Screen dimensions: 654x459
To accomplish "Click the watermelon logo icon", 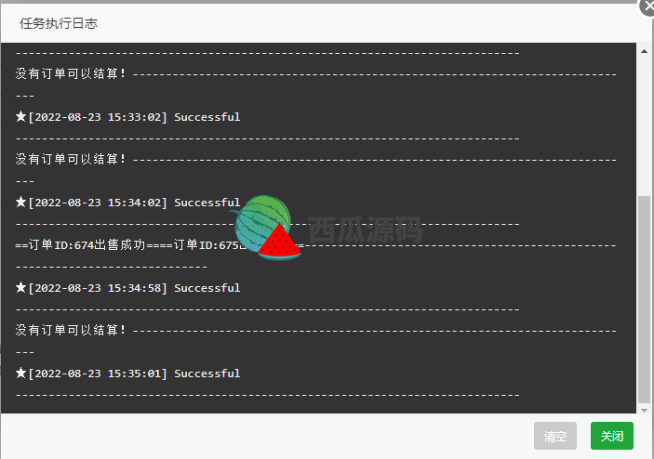I will point(267,228).
